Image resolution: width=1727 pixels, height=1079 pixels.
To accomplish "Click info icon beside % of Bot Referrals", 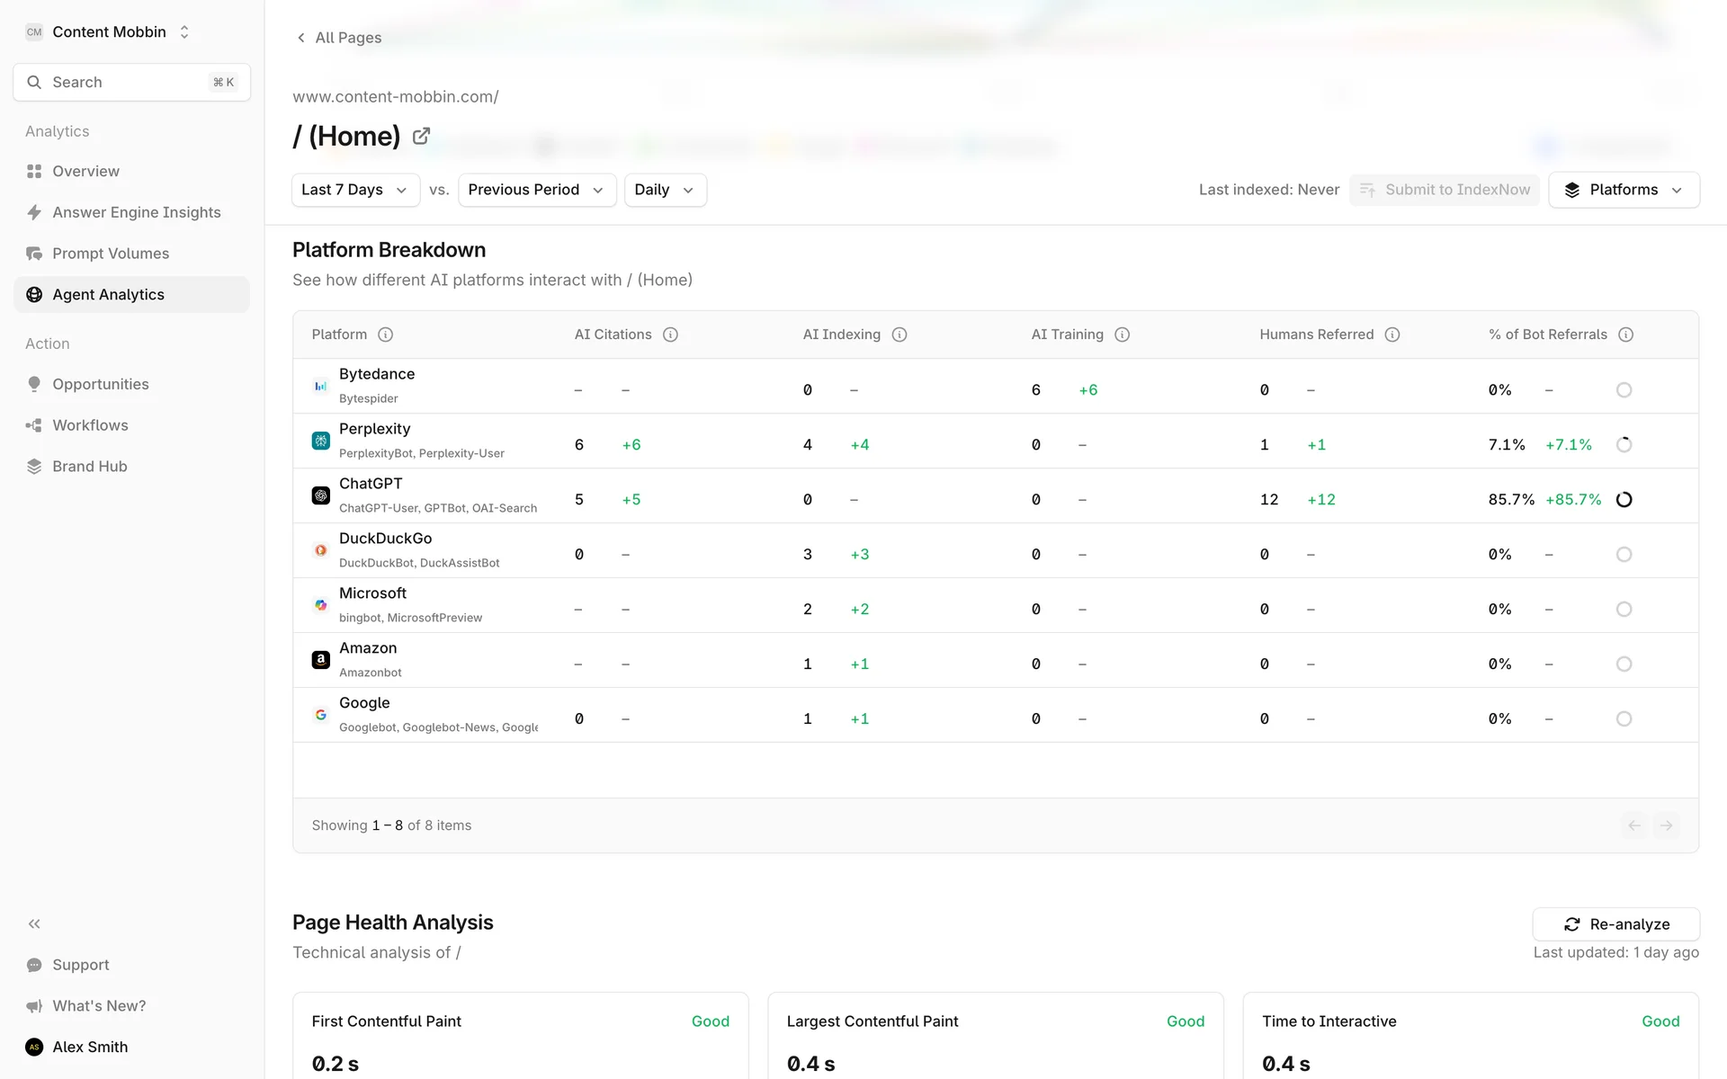I will click(x=1625, y=334).
